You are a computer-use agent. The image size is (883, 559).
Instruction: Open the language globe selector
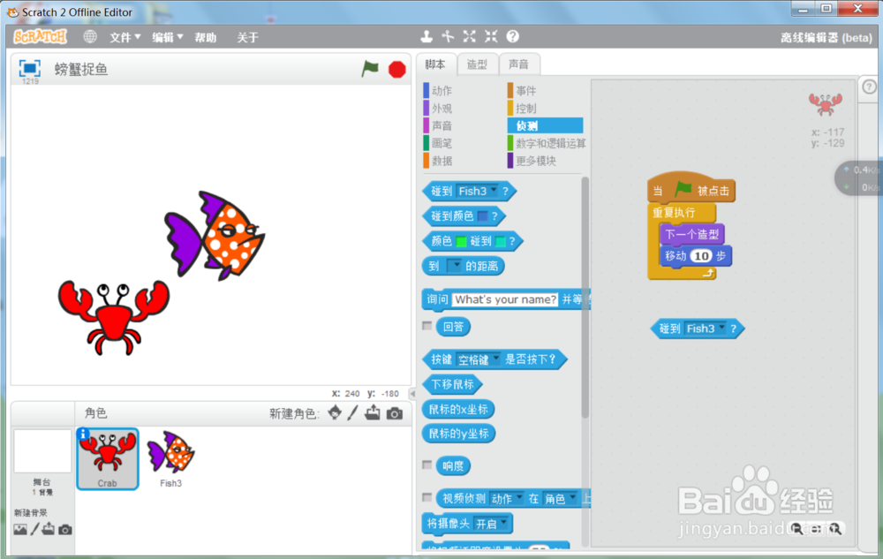tap(89, 37)
